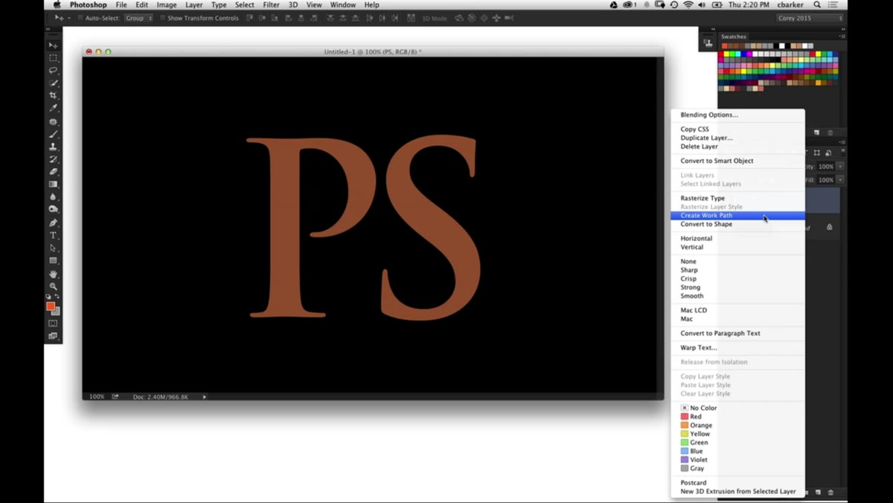Enable the Auto-Select checkbox
Image resolution: width=893 pixels, height=503 pixels.
(x=80, y=18)
